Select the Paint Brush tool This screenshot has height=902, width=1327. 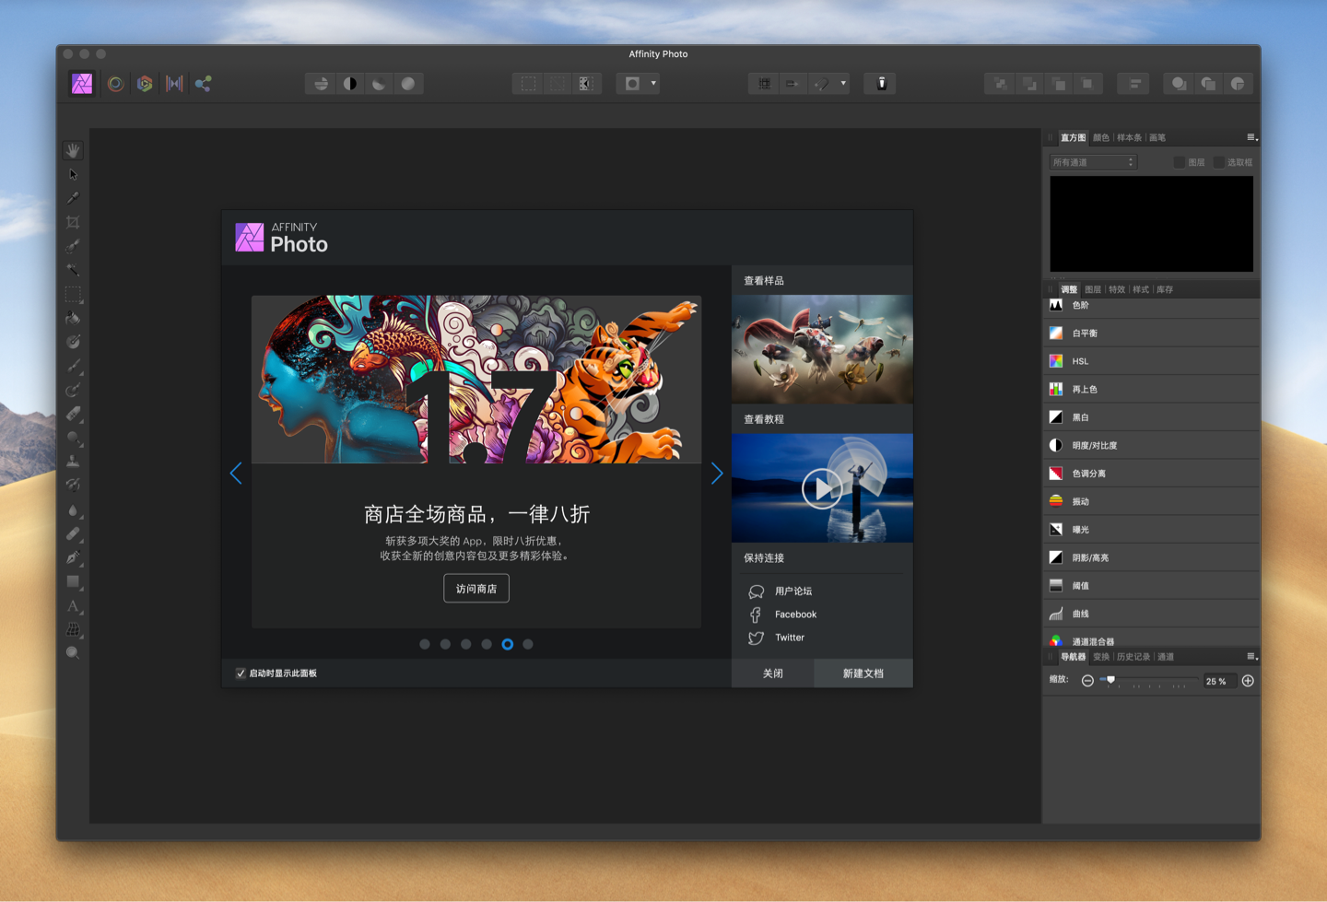[73, 366]
